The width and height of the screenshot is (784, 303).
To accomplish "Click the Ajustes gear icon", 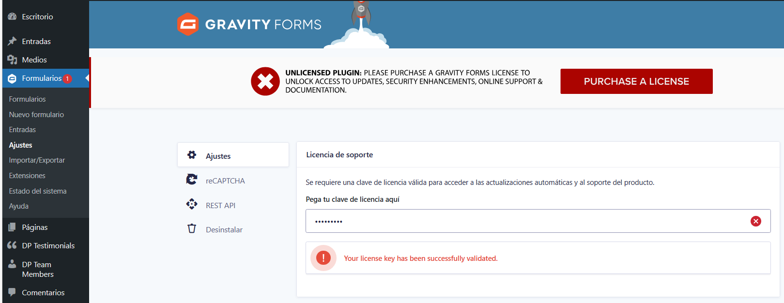I will [x=192, y=155].
